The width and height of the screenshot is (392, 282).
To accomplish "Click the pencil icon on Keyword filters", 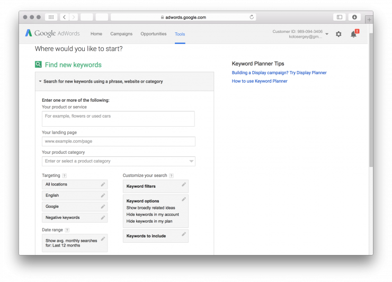I will tap(184, 185).
